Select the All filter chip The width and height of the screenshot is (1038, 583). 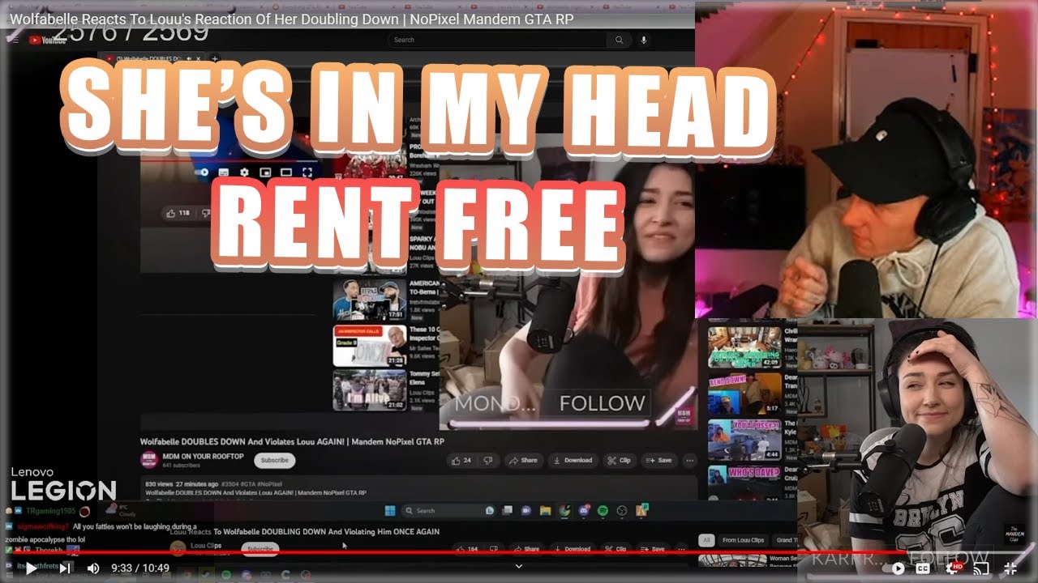pos(706,540)
